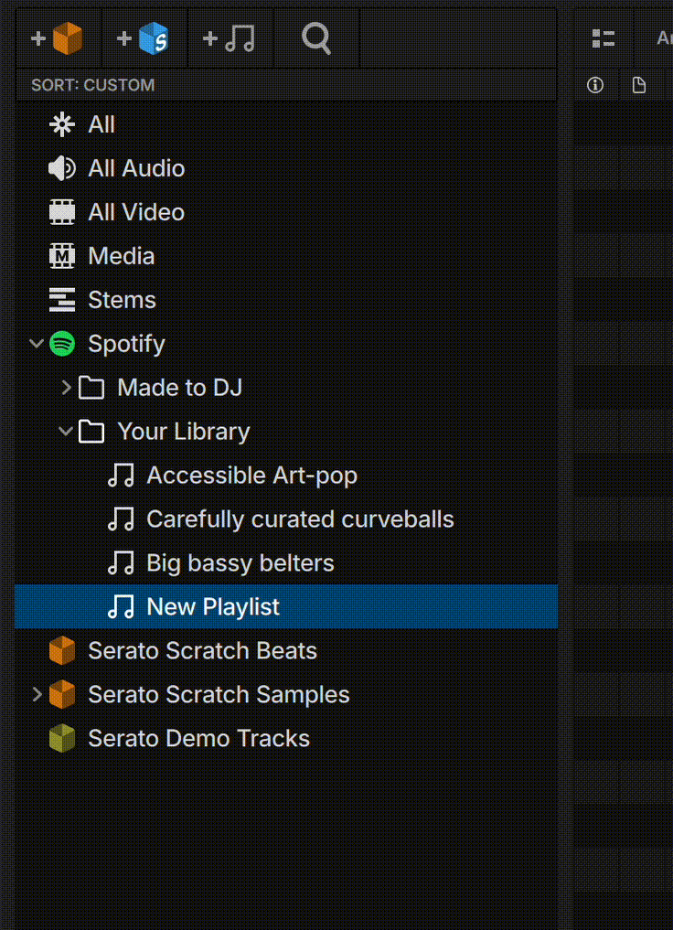Click the add smart crate button
The image size is (673, 930).
[x=144, y=38]
